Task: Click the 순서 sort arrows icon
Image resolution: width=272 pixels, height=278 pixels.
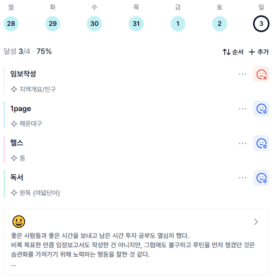Action: (x=227, y=52)
